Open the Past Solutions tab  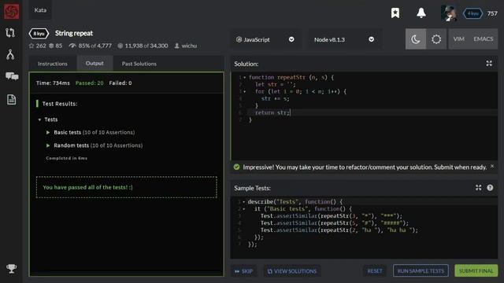pos(139,64)
